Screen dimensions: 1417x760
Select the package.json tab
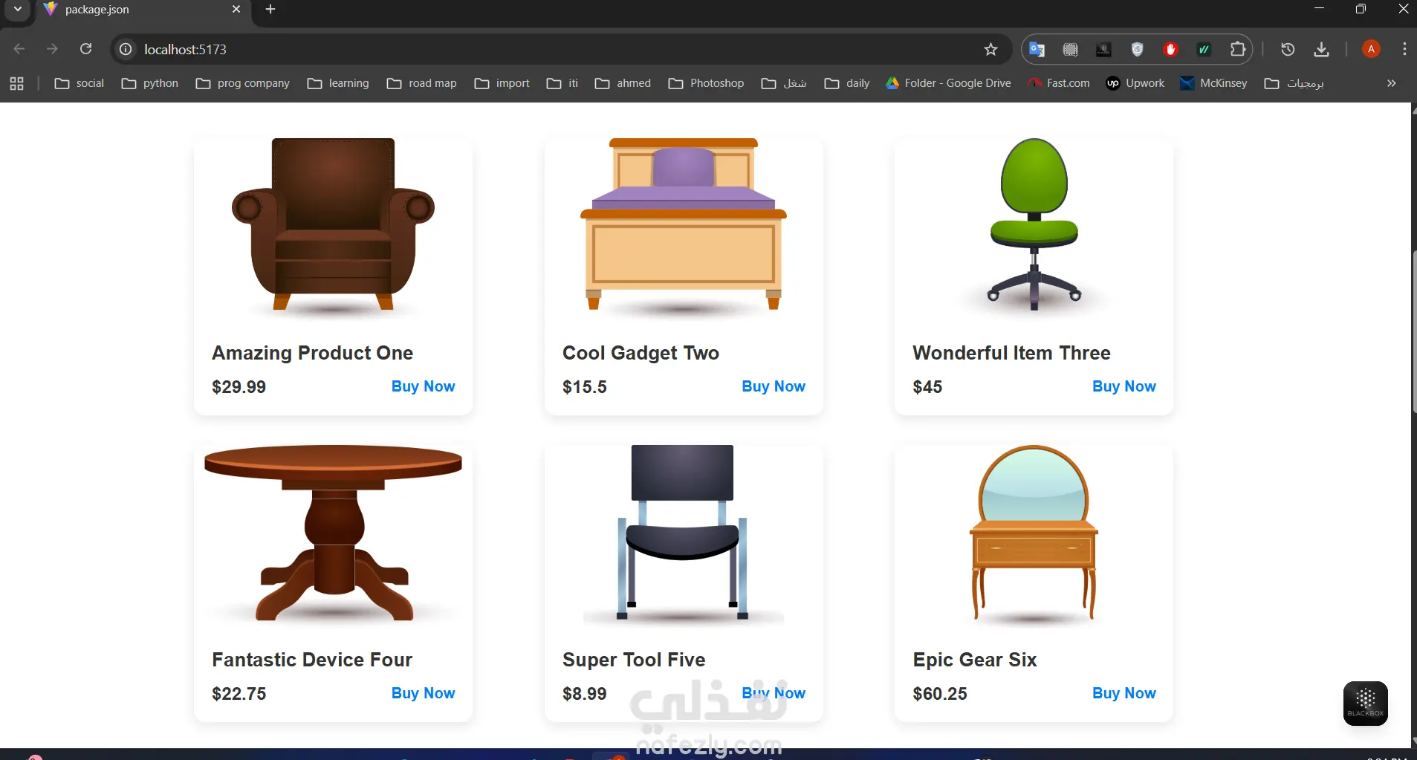coord(141,10)
